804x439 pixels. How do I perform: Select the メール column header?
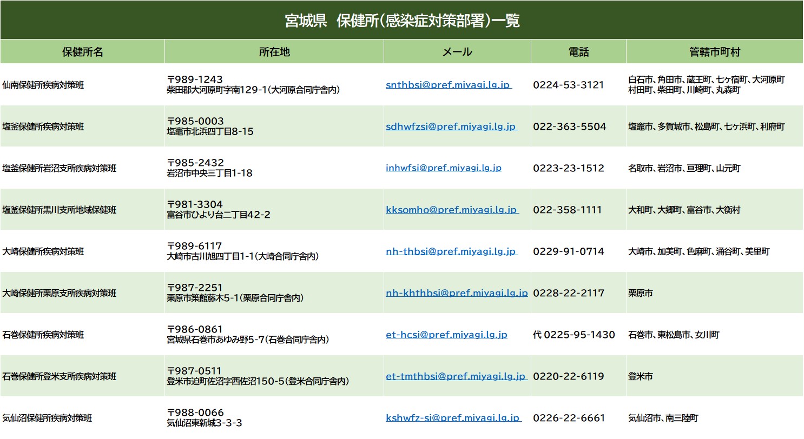pos(457,52)
